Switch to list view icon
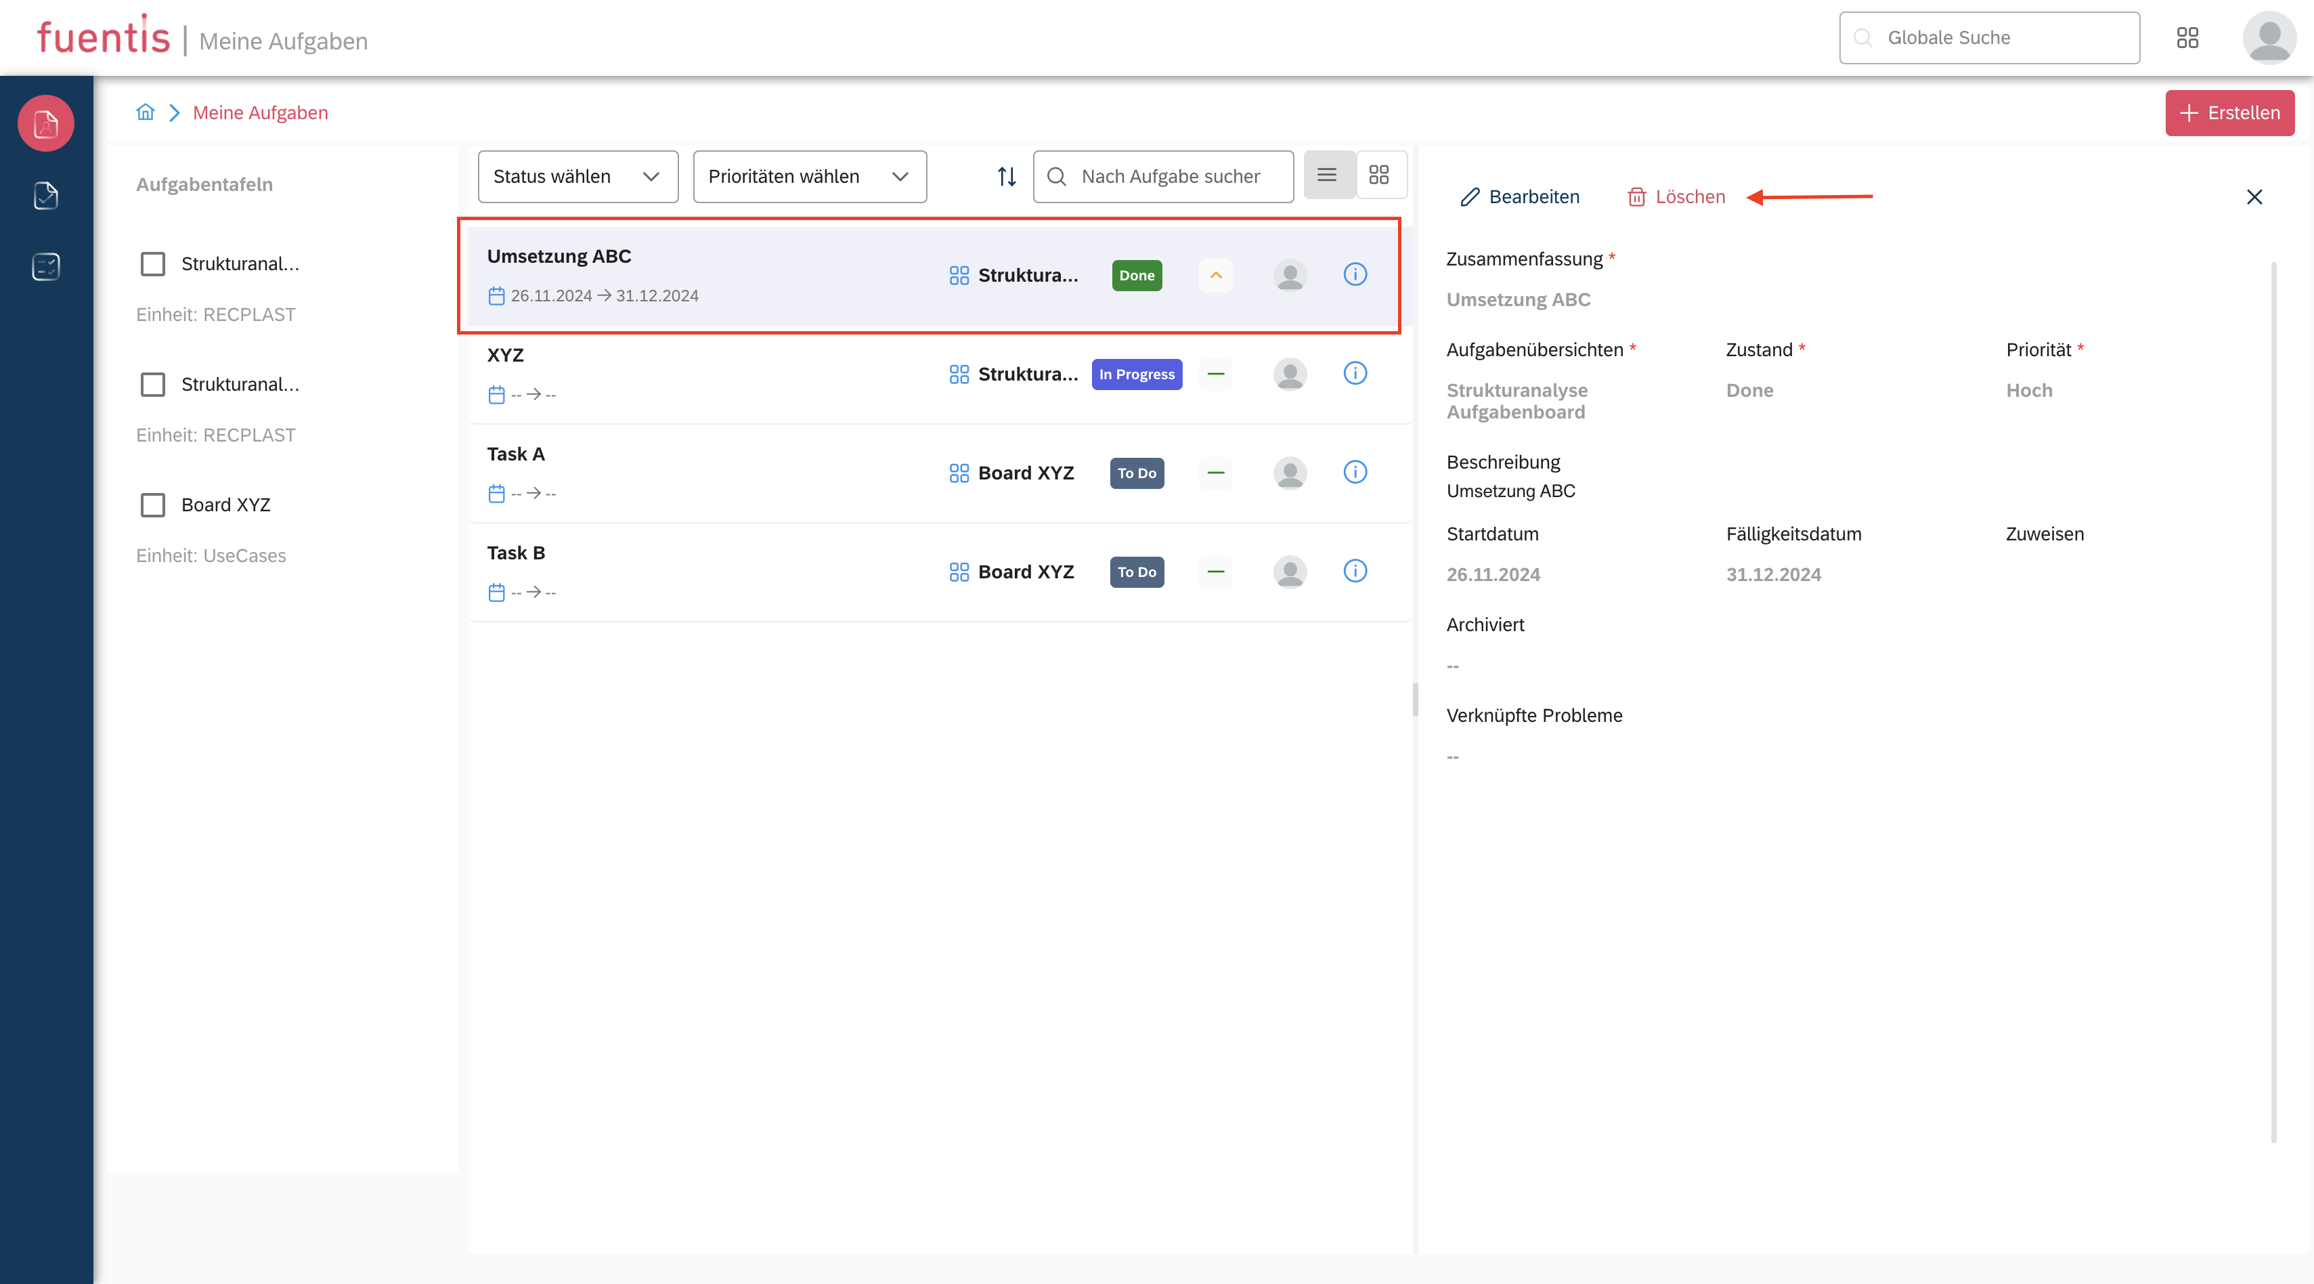Image resolution: width=2314 pixels, height=1284 pixels. click(x=1327, y=174)
